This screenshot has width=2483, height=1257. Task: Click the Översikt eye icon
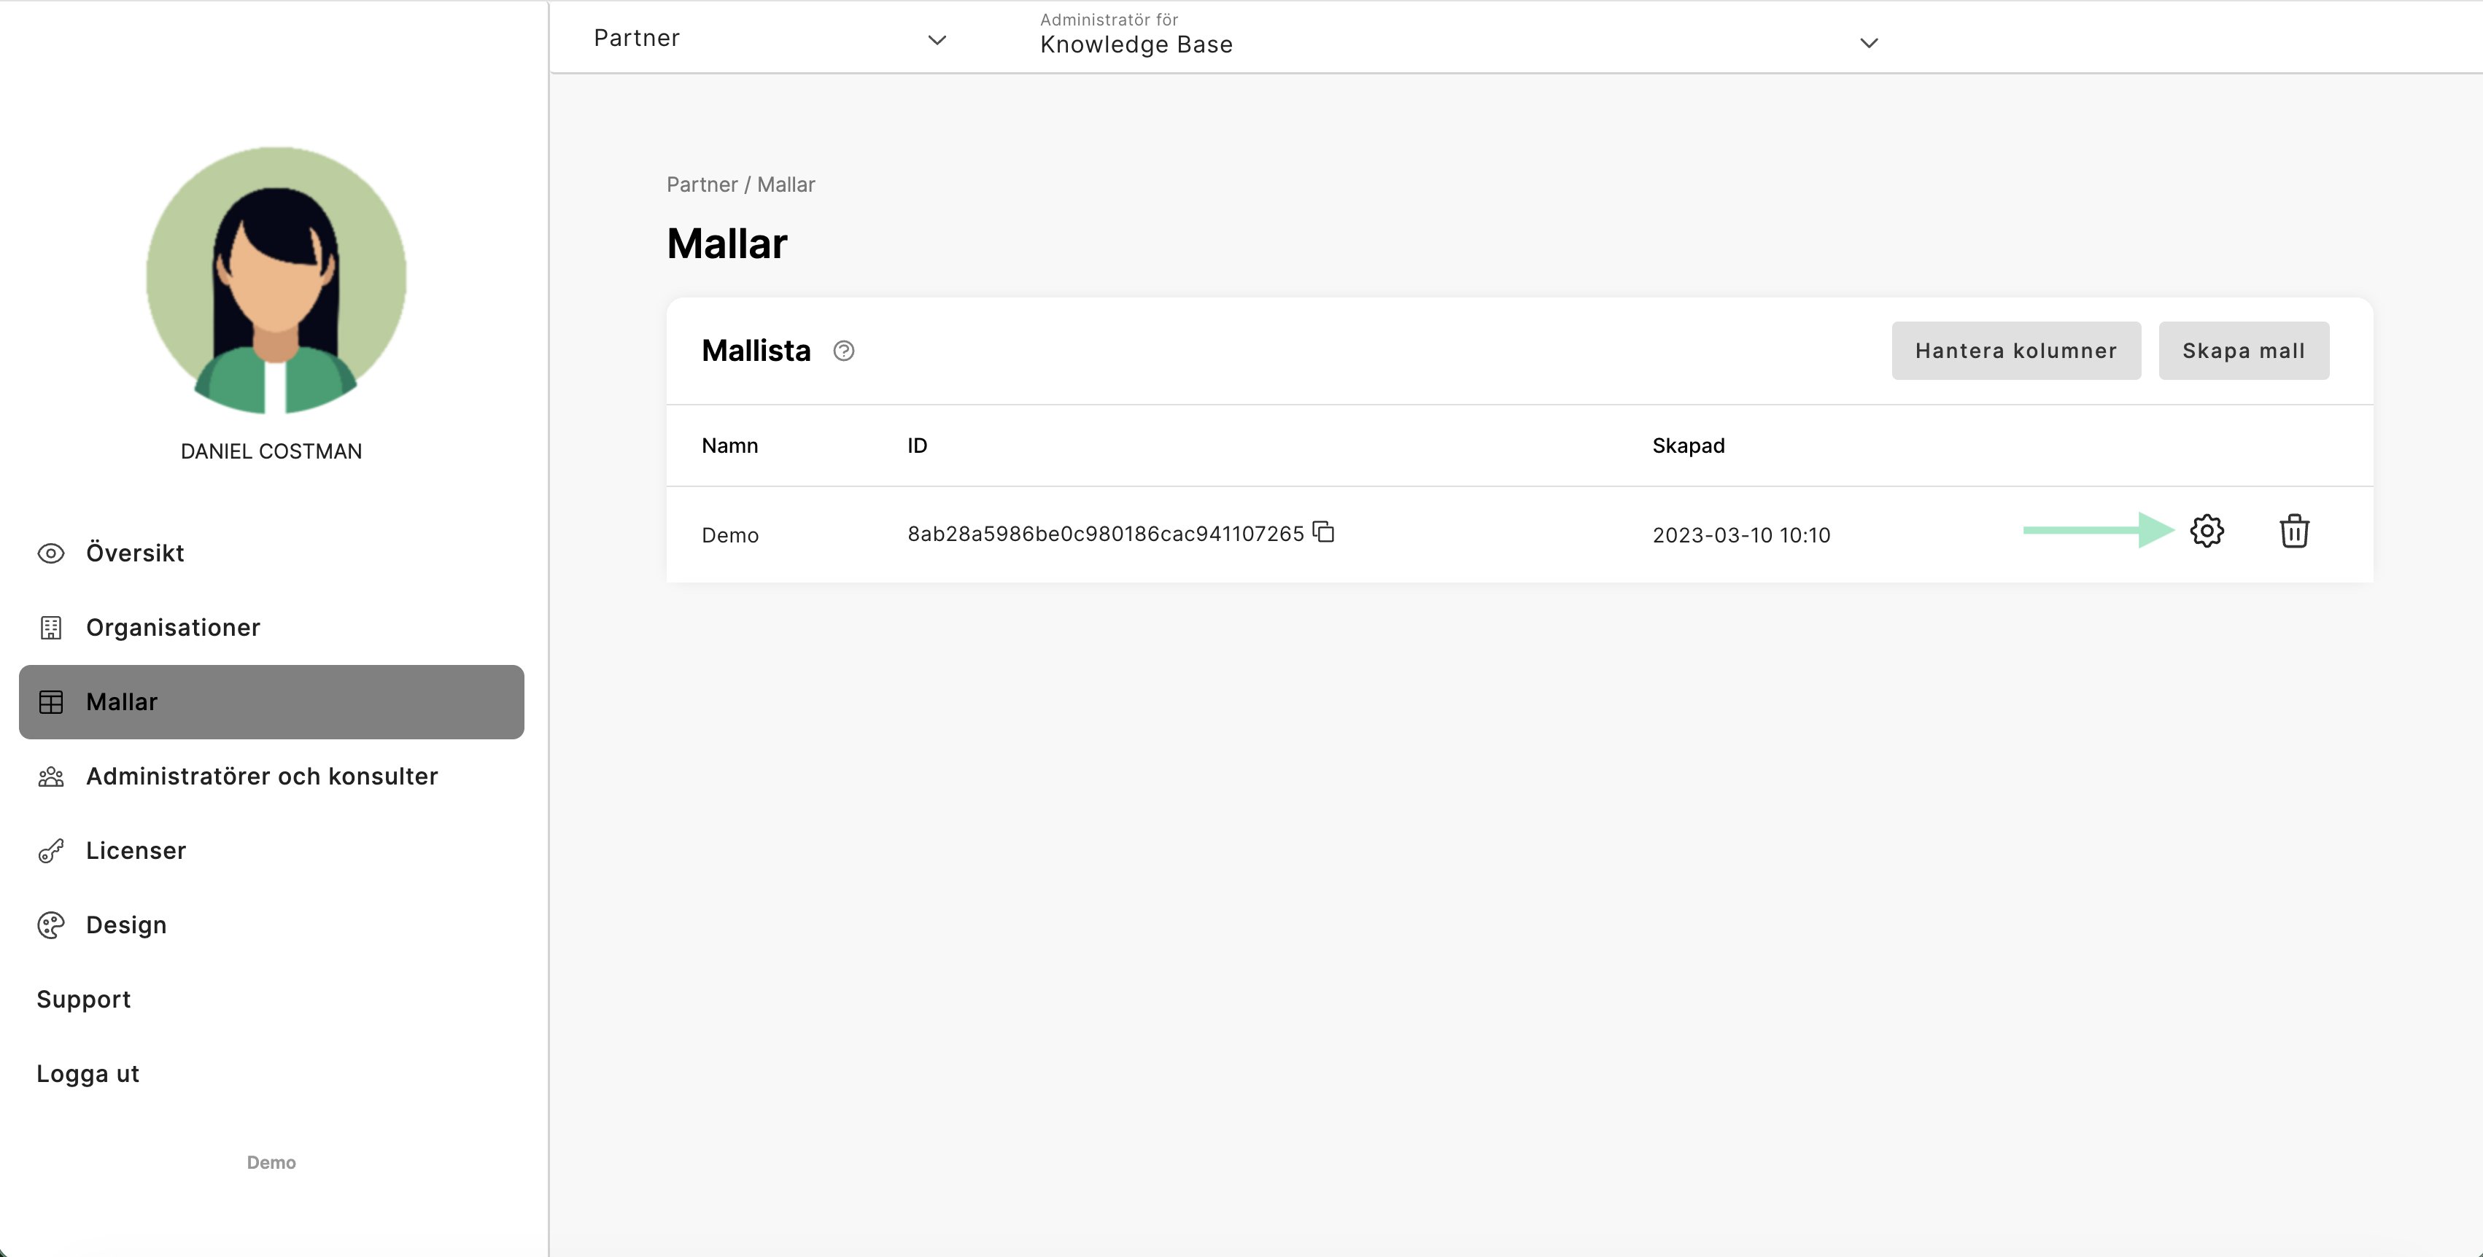click(51, 553)
